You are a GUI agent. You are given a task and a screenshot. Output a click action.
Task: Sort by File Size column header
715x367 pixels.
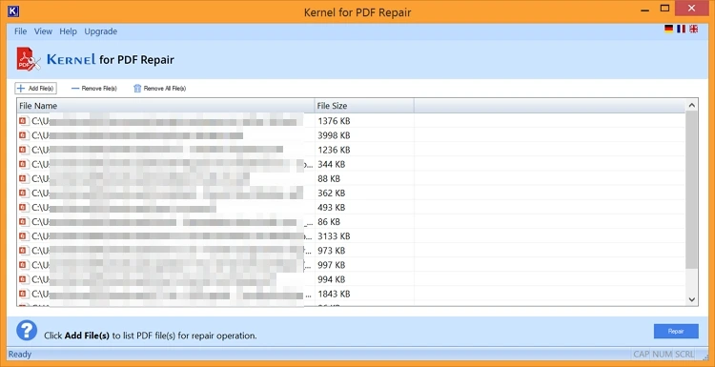coord(364,106)
